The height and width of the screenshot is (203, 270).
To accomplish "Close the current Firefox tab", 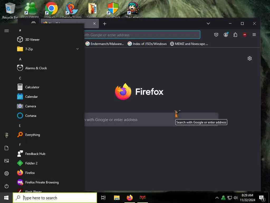I will pos(94,24).
